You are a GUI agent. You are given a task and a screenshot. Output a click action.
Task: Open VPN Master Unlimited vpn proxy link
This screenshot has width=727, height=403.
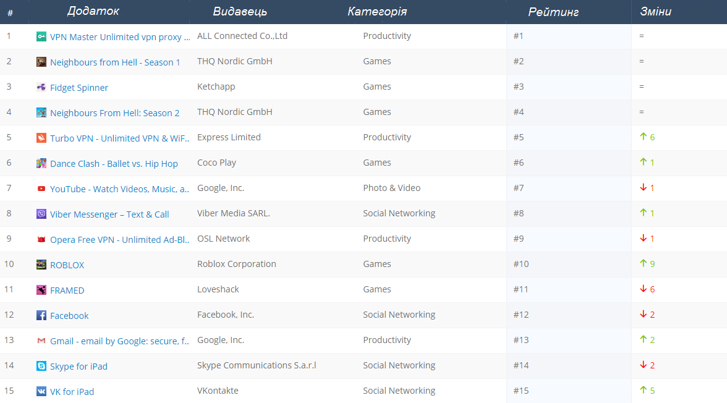tap(120, 37)
